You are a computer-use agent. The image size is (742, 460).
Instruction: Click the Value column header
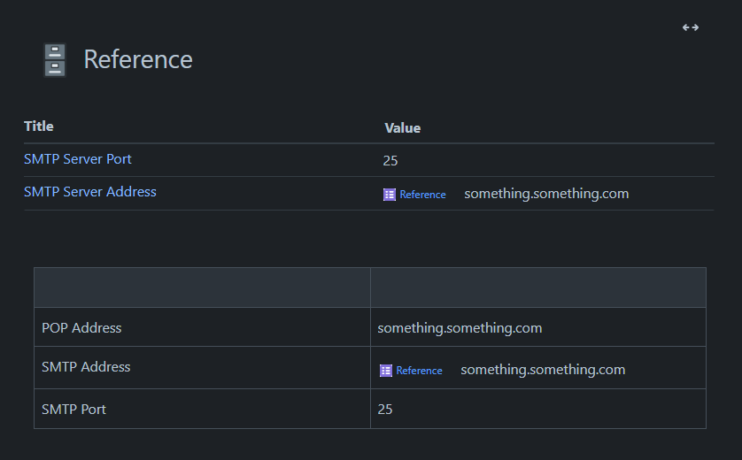pyautogui.click(x=403, y=128)
